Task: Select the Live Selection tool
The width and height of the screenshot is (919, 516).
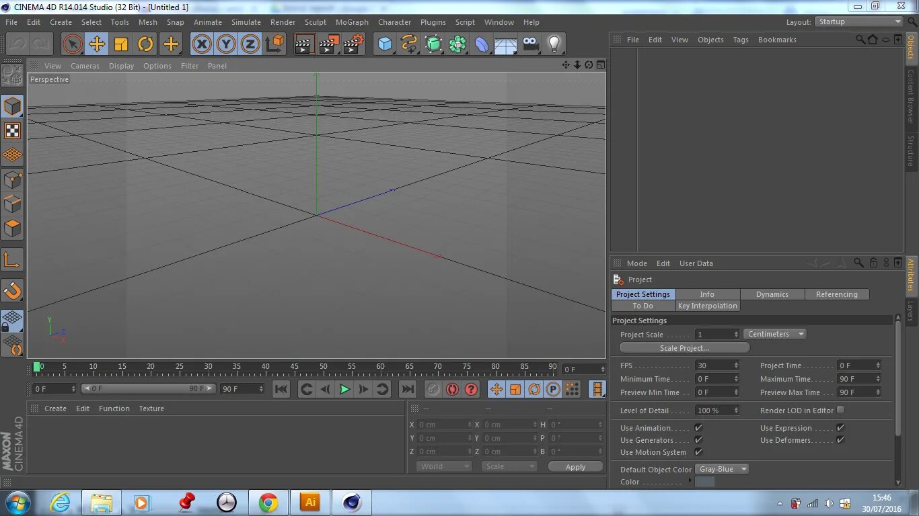Action: tap(72, 44)
